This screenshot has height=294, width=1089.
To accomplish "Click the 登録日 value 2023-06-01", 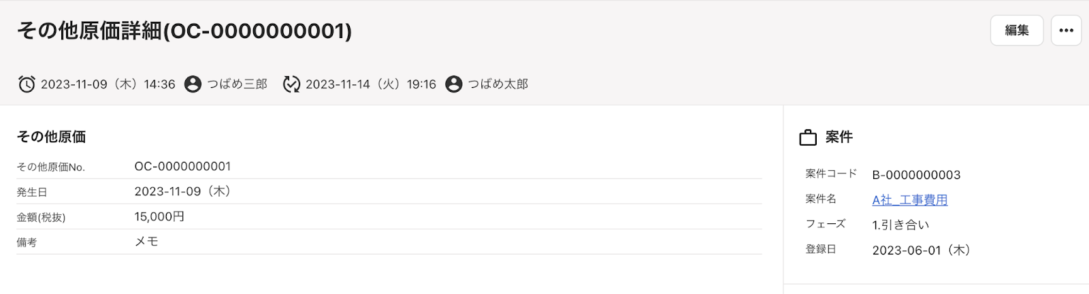I will [x=921, y=250].
